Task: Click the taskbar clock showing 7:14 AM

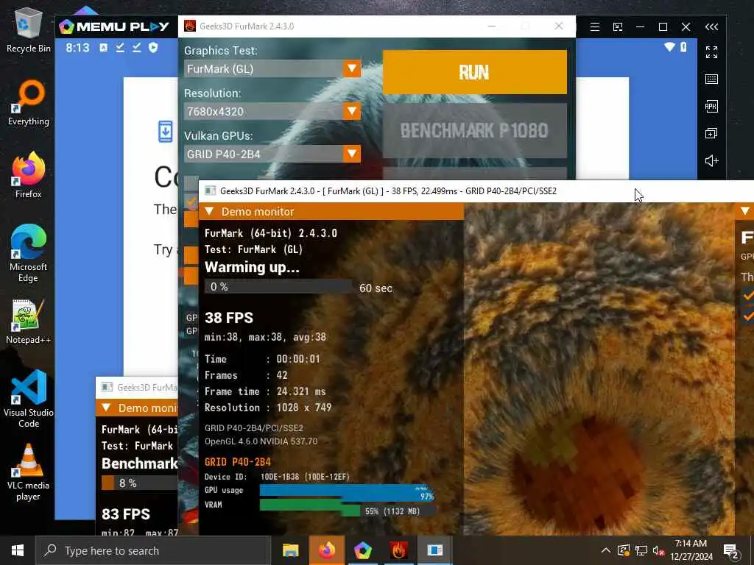Action: [x=691, y=550]
